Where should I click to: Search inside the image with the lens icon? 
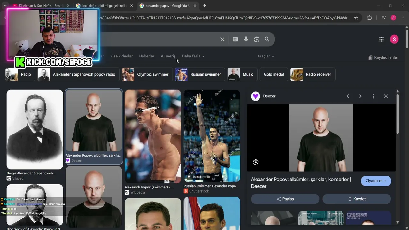pyautogui.click(x=256, y=162)
